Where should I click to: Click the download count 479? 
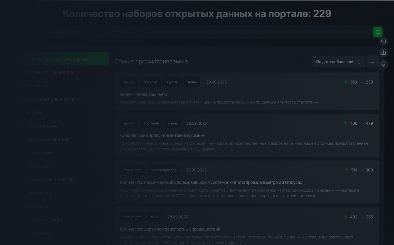tap(369, 123)
